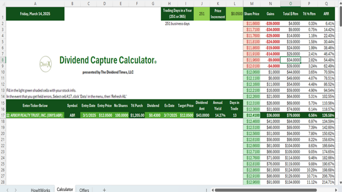Screen dimensions: 342x192
Task: Select the ARBOR REALTY TRUST ticker cell
Action: (x=35, y=116)
